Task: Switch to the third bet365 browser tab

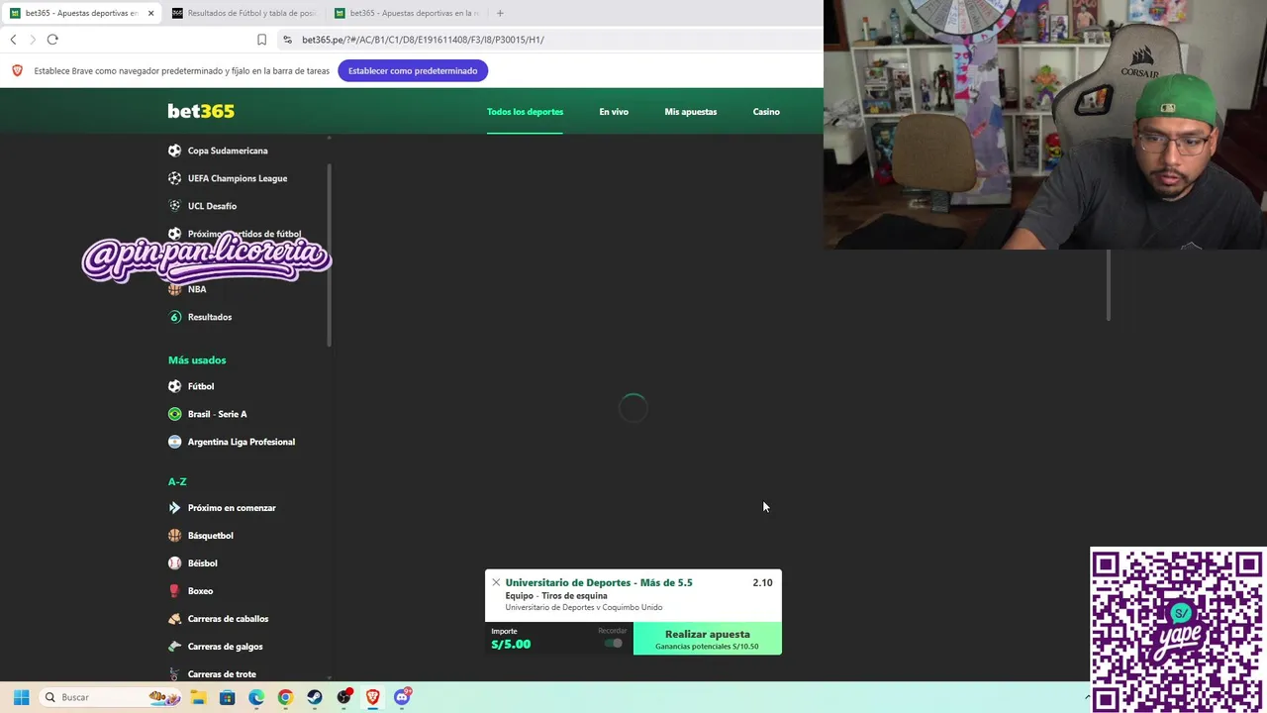Action: click(x=406, y=13)
